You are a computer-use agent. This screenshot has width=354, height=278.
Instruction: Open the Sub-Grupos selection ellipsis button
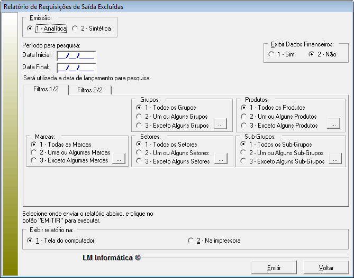(334, 160)
